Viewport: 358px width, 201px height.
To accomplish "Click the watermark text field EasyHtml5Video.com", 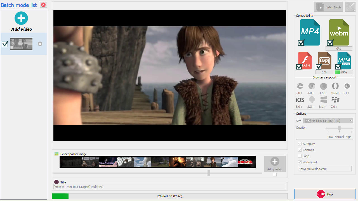I will click(x=324, y=169).
